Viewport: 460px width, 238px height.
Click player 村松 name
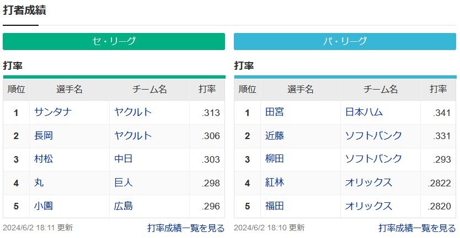tap(44, 159)
